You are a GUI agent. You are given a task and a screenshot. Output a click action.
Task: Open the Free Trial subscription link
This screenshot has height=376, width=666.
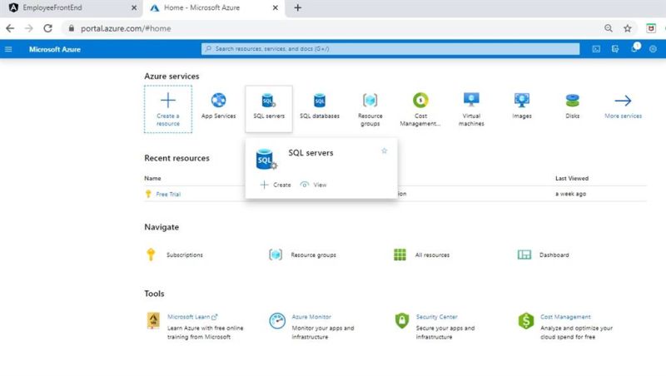[x=168, y=194]
